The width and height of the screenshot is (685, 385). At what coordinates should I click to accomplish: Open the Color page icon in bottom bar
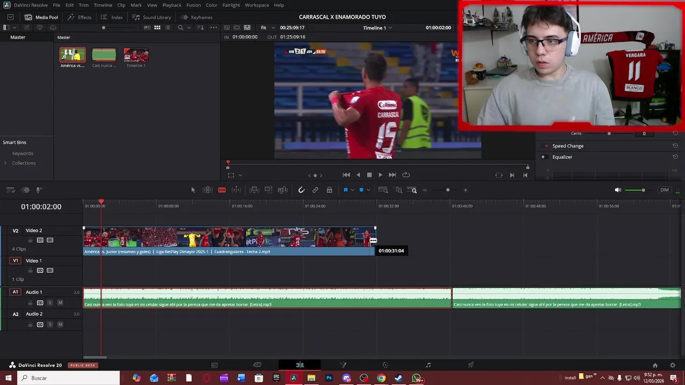[x=385, y=365]
